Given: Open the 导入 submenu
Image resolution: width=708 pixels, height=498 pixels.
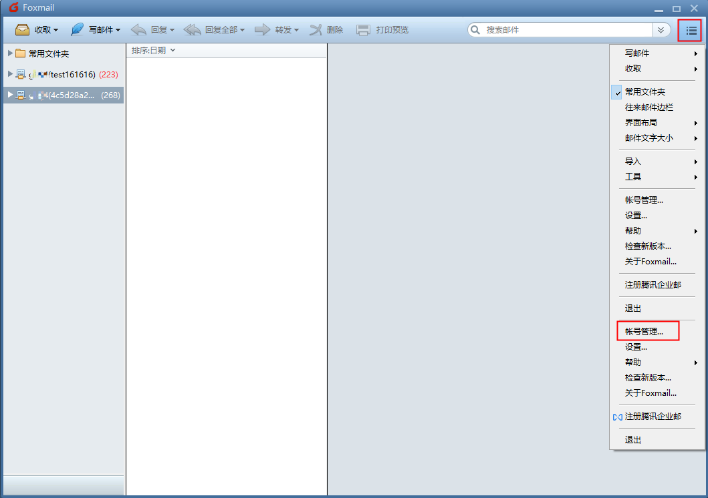Looking at the screenshot, I should click(x=632, y=162).
